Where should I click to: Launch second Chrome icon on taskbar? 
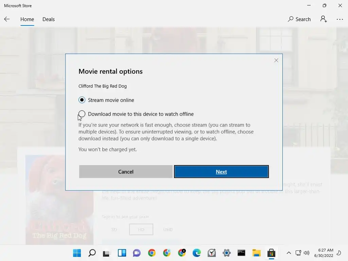167,253
